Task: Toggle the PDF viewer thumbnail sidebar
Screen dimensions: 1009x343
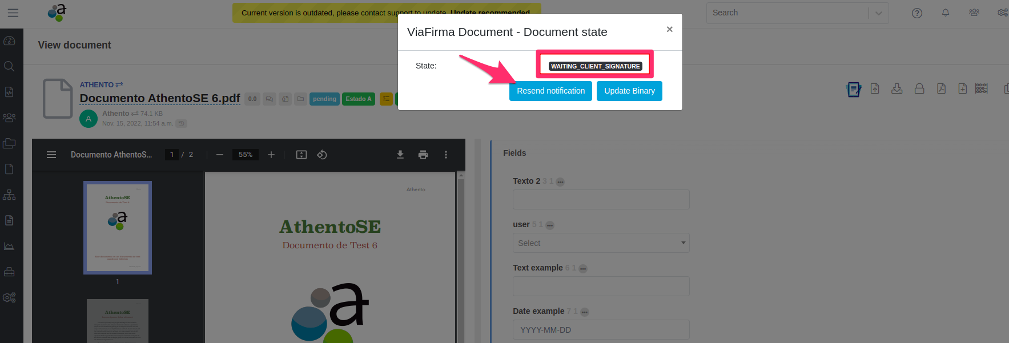Action: (x=51, y=155)
